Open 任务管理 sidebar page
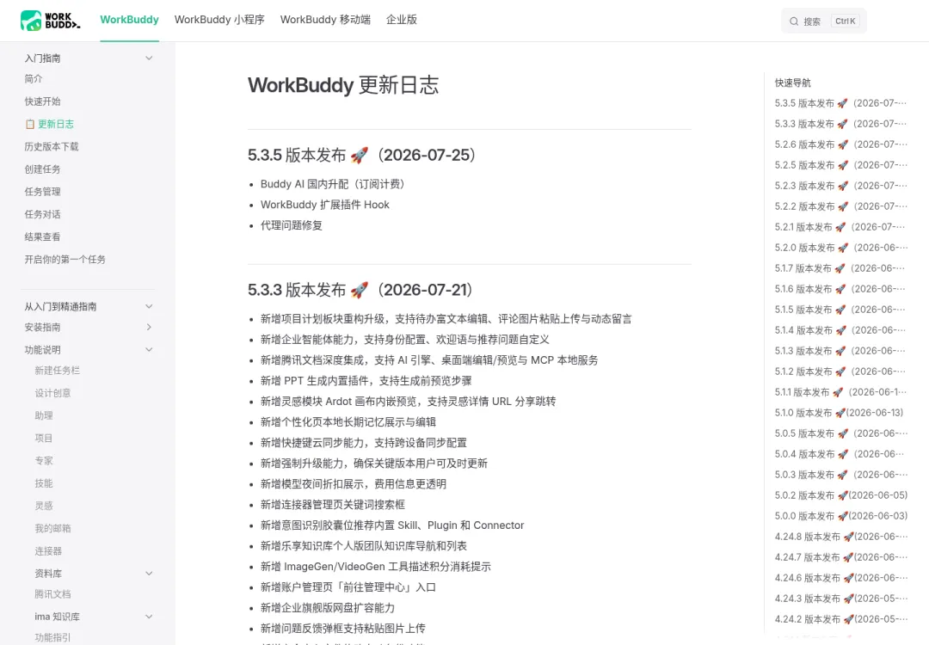Screen dimensions: 929x645 (43, 191)
